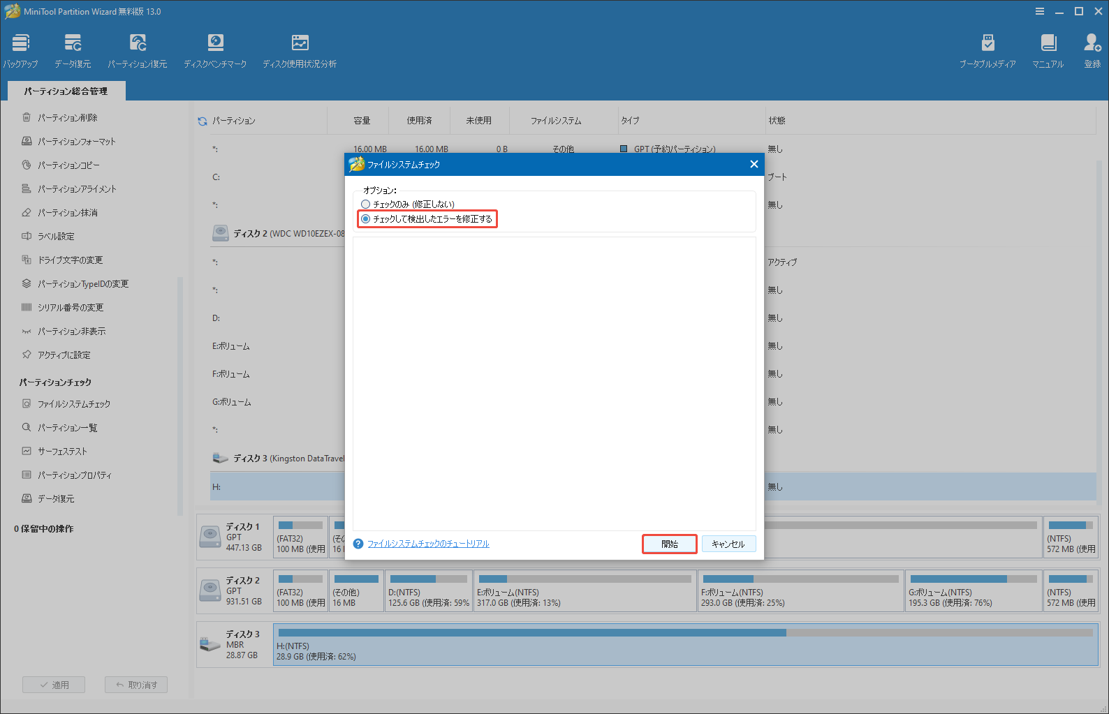
Task: Click 開始 button in dialog
Action: (x=670, y=544)
